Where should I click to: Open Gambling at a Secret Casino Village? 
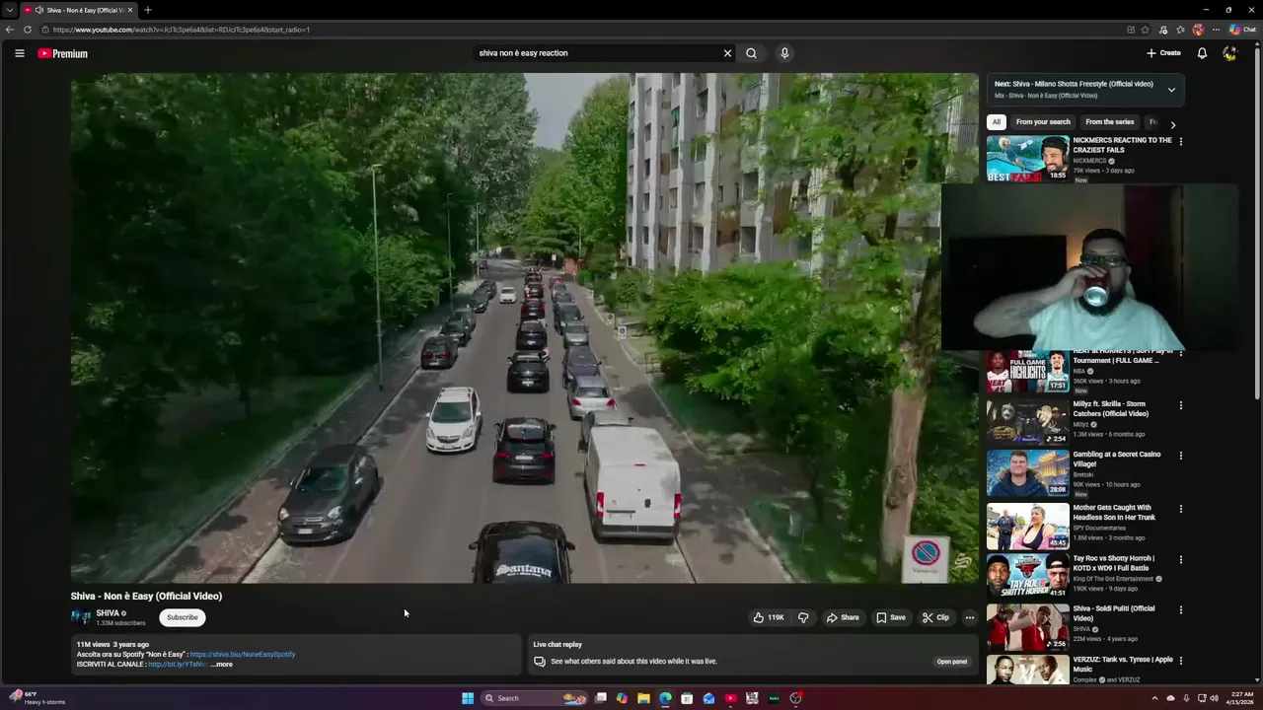pos(1027,472)
